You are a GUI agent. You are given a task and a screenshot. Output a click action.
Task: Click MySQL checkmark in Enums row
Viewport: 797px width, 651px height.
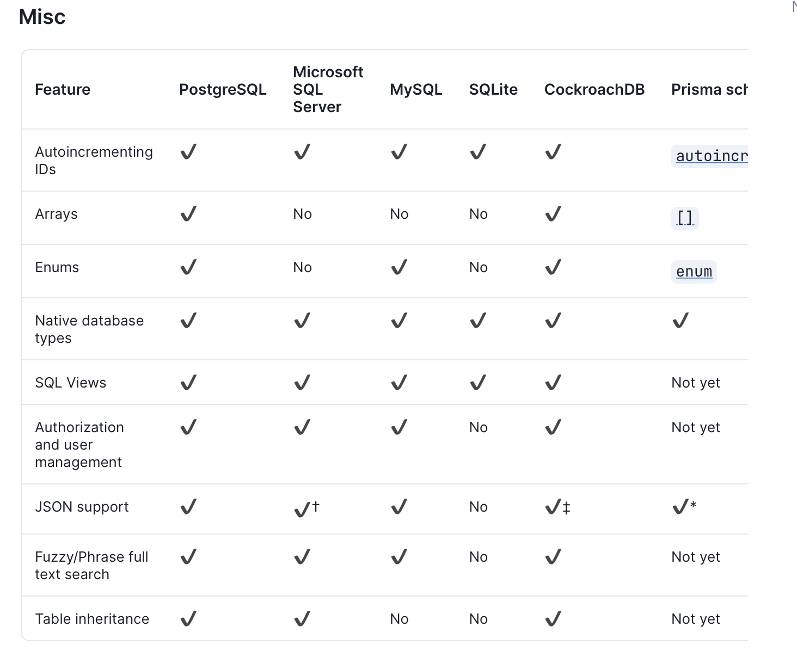click(399, 267)
